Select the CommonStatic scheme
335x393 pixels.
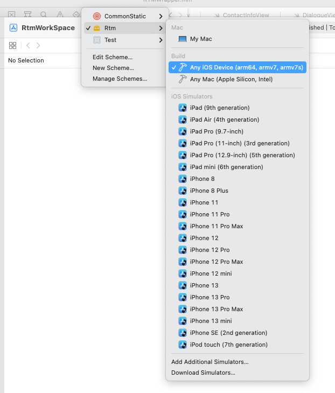point(124,16)
